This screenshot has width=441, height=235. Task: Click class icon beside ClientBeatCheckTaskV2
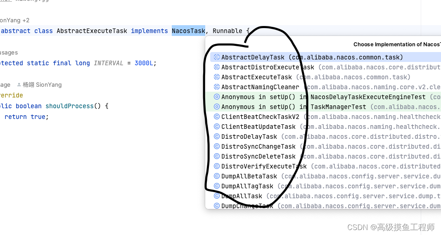point(216,116)
